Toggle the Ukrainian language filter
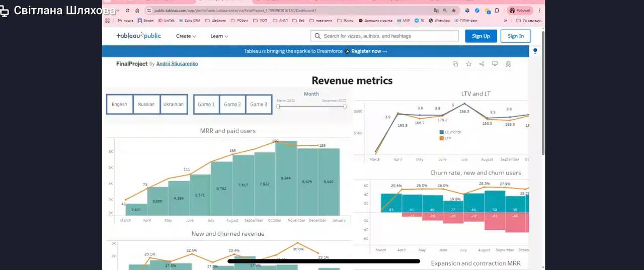The height and width of the screenshot is (270, 644). [x=174, y=105]
